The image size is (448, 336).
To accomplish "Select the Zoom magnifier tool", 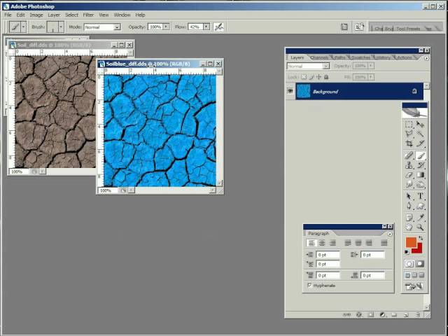I will pos(420,227).
